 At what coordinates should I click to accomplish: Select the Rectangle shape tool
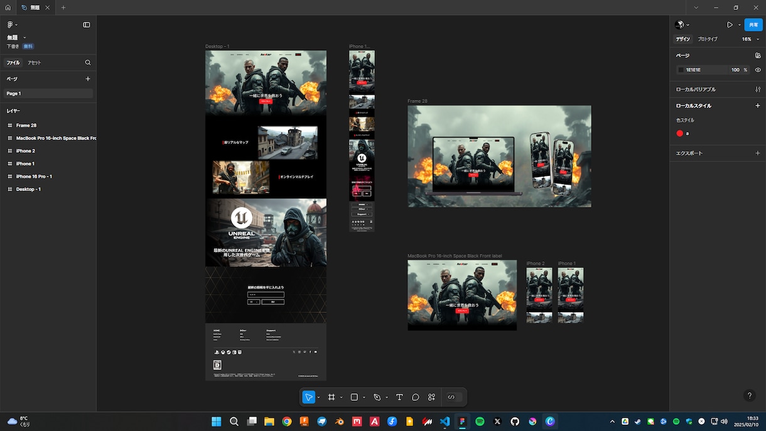tap(354, 397)
